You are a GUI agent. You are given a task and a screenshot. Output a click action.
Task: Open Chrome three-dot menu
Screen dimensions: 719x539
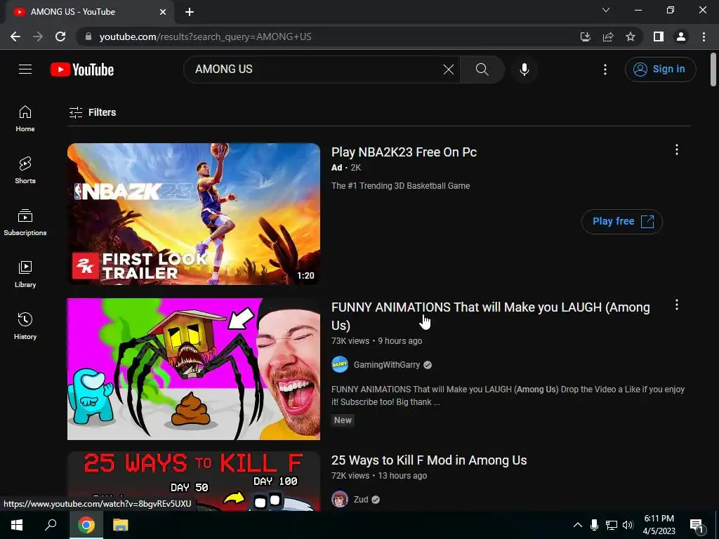coord(704,36)
